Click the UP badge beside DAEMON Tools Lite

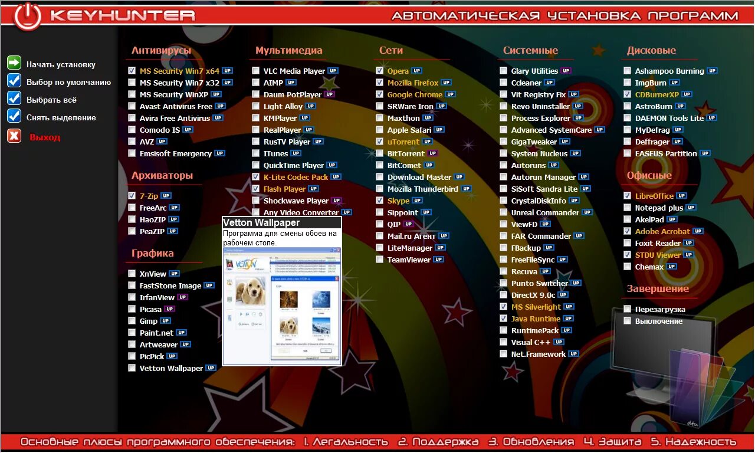(711, 118)
